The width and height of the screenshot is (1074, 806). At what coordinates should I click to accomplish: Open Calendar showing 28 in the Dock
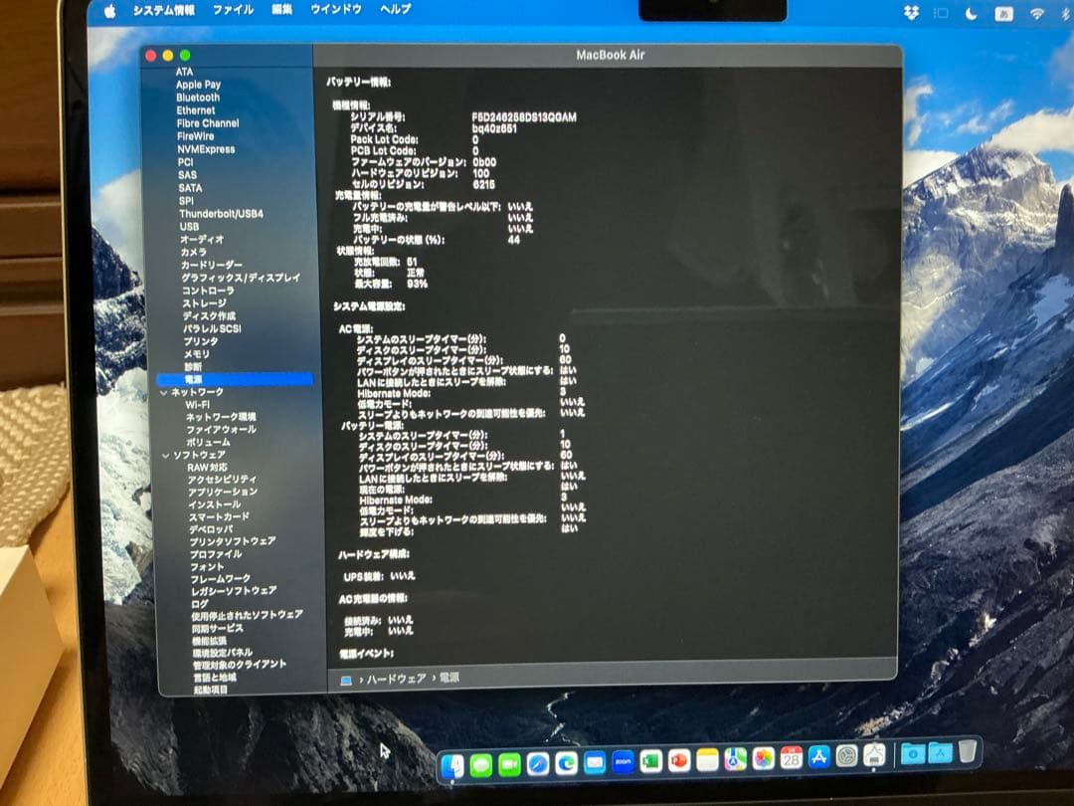(x=792, y=757)
